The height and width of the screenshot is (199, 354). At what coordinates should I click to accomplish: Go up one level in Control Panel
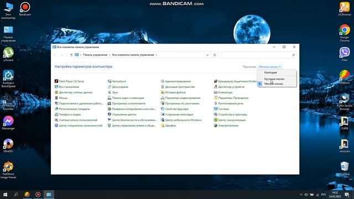point(71,55)
